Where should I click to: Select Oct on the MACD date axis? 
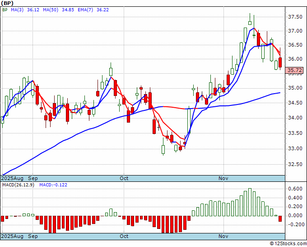coord(124,236)
